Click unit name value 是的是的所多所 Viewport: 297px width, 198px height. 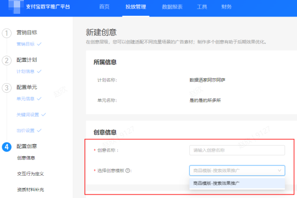point(205,101)
